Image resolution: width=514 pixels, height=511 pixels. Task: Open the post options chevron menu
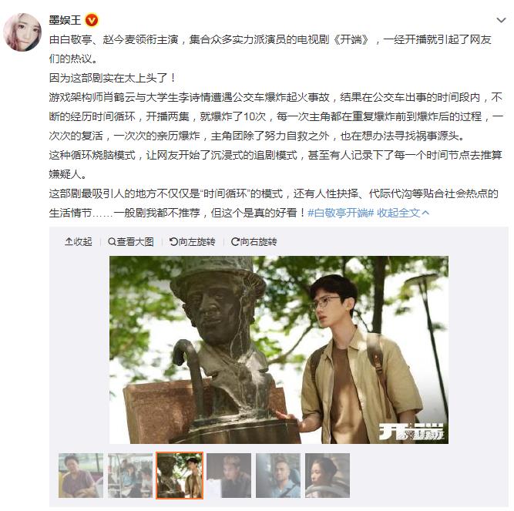pyautogui.click(x=501, y=20)
